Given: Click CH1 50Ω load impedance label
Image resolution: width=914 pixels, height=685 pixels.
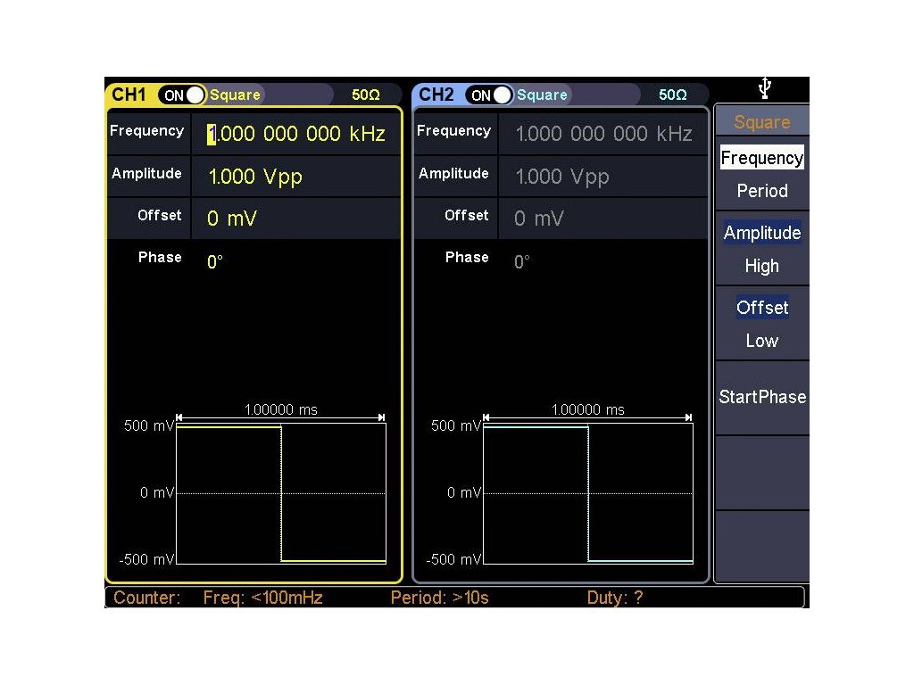Looking at the screenshot, I should (x=366, y=95).
